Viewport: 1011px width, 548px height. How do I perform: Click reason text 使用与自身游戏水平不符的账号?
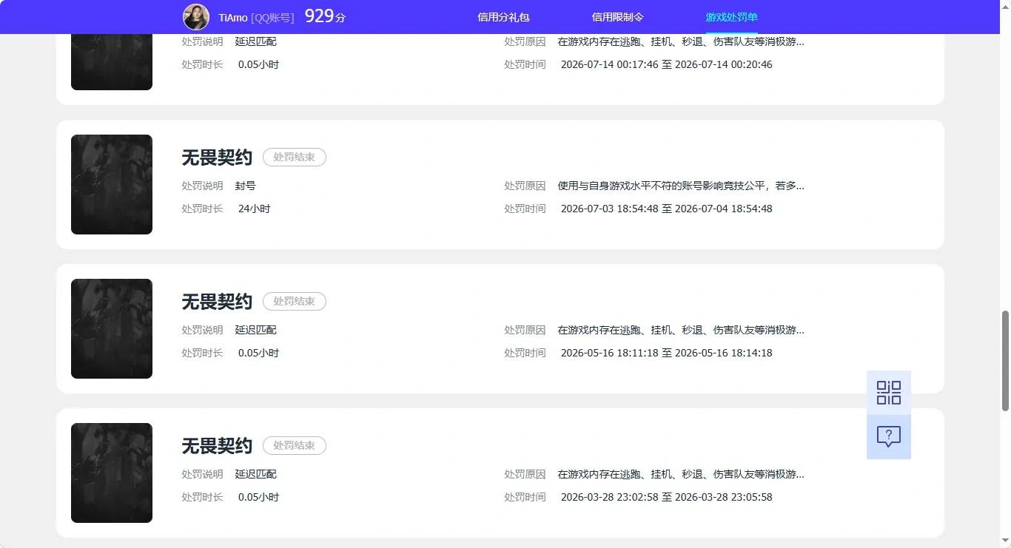(x=681, y=186)
